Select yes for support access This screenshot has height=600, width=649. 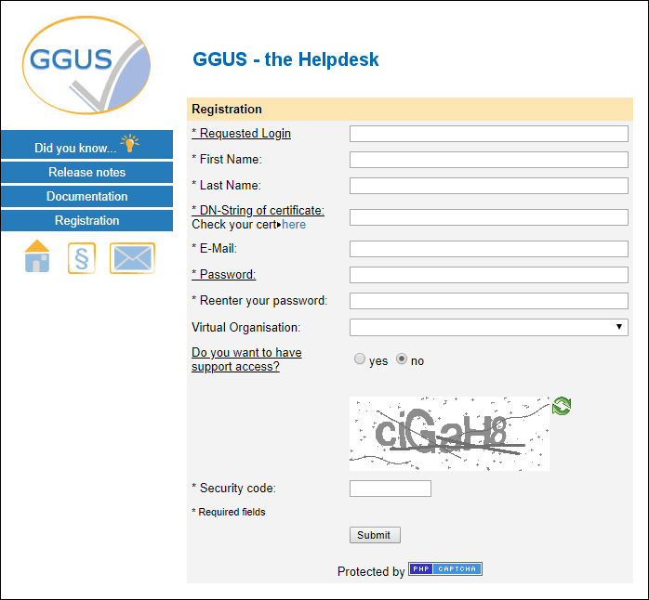point(360,359)
